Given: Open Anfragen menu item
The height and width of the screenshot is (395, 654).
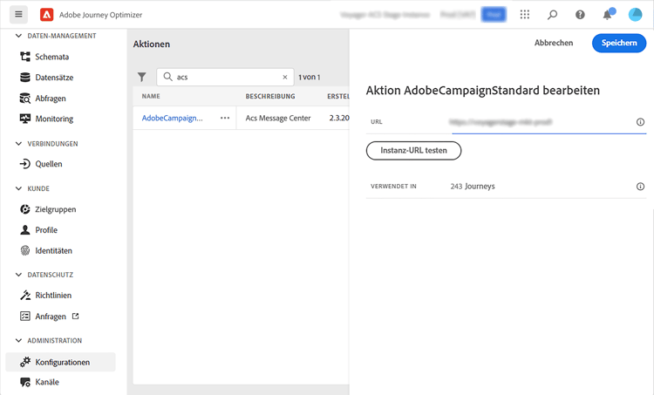Looking at the screenshot, I should point(51,317).
